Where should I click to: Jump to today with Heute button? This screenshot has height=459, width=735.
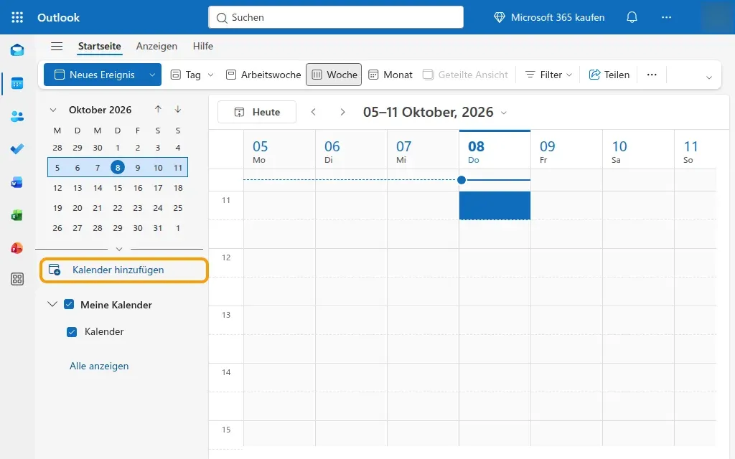pos(257,112)
